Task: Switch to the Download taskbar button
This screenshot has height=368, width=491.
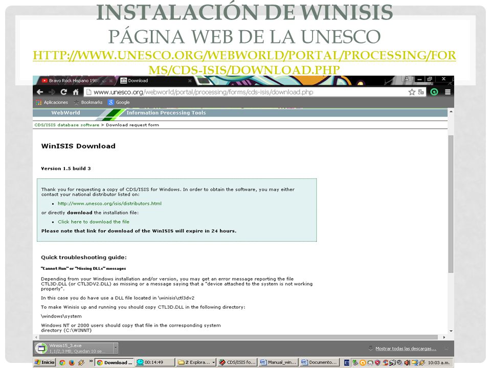Action: pos(114,363)
